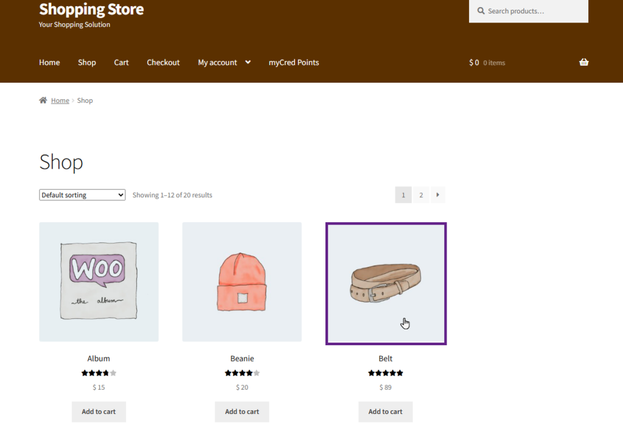Open the Default sorting dropdown
The width and height of the screenshot is (623, 431).
[82, 195]
